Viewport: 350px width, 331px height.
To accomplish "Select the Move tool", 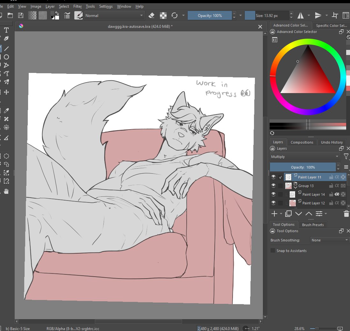I will click(x=6, y=92).
